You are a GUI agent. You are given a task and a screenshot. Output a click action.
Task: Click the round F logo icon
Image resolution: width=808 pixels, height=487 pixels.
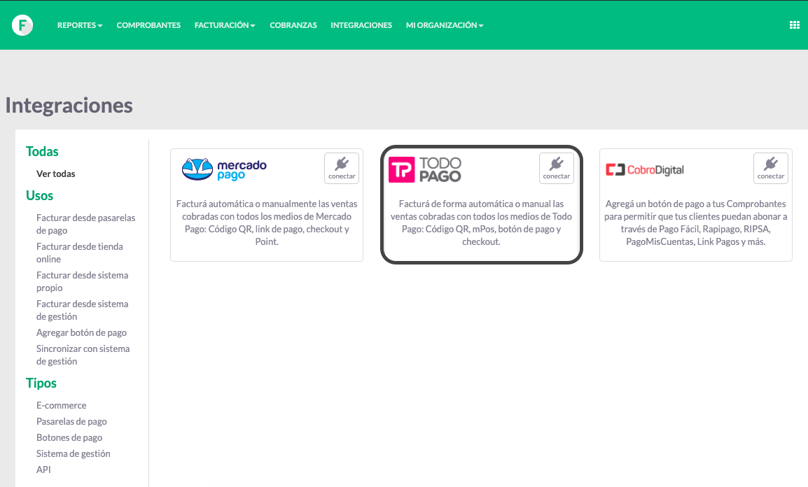[22, 24]
